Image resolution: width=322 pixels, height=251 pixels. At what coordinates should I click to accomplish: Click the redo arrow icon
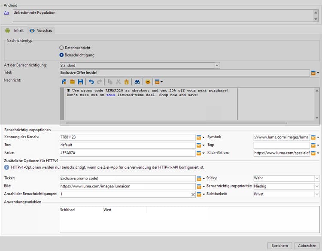pos(100,82)
